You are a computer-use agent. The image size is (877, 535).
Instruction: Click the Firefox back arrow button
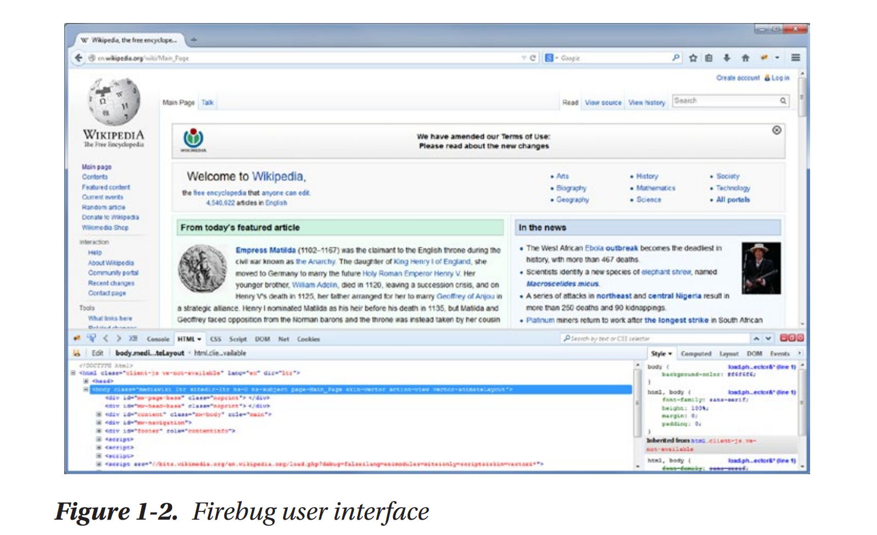click(x=78, y=58)
